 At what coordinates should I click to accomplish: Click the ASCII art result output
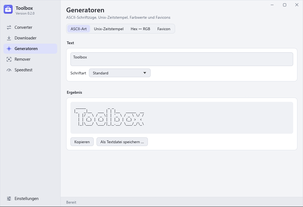(182, 118)
